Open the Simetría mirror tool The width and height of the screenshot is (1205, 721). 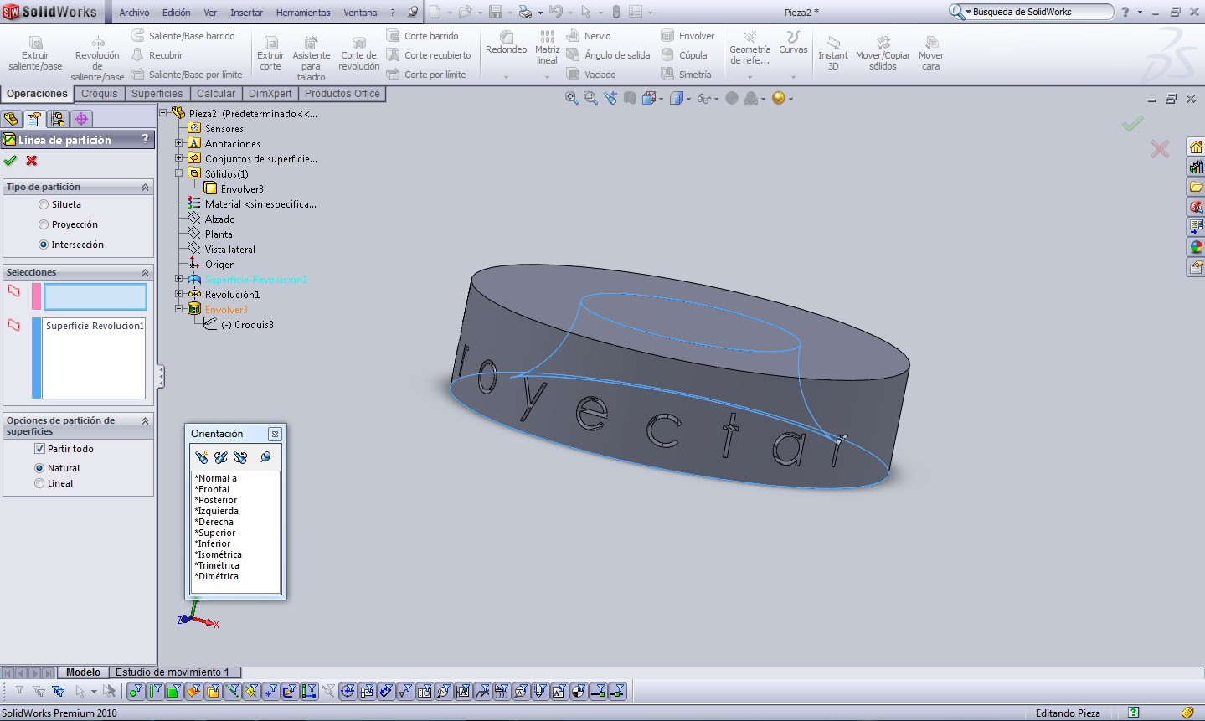coord(686,75)
